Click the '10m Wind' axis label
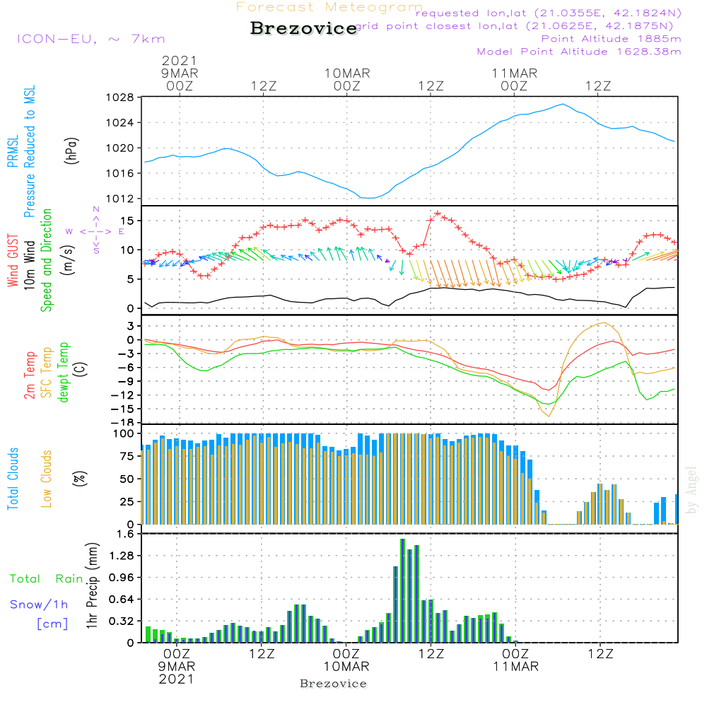This screenshot has width=707, height=707. (x=29, y=265)
